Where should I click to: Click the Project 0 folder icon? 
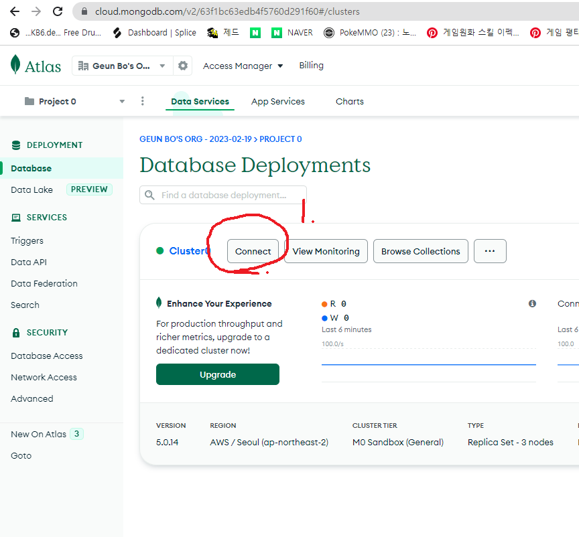click(x=29, y=101)
